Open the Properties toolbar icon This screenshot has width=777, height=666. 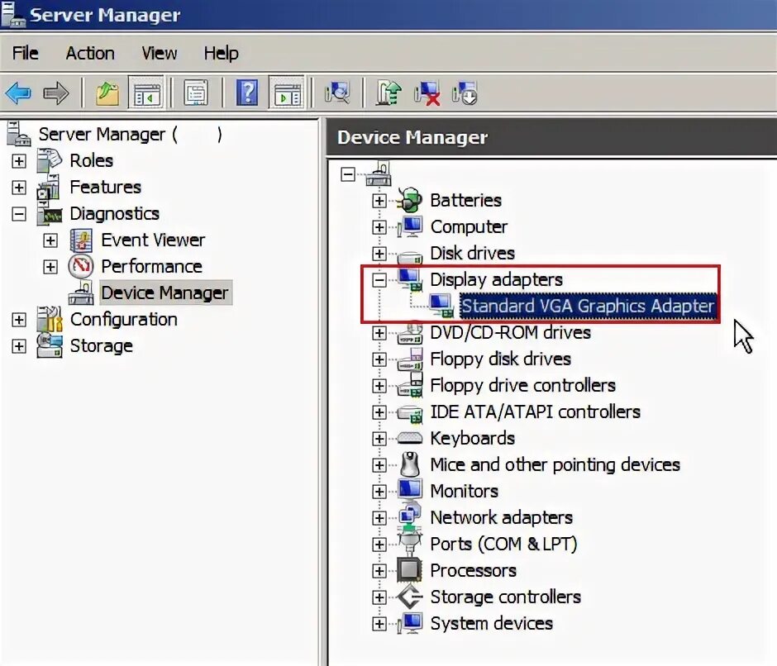tap(196, 93)
